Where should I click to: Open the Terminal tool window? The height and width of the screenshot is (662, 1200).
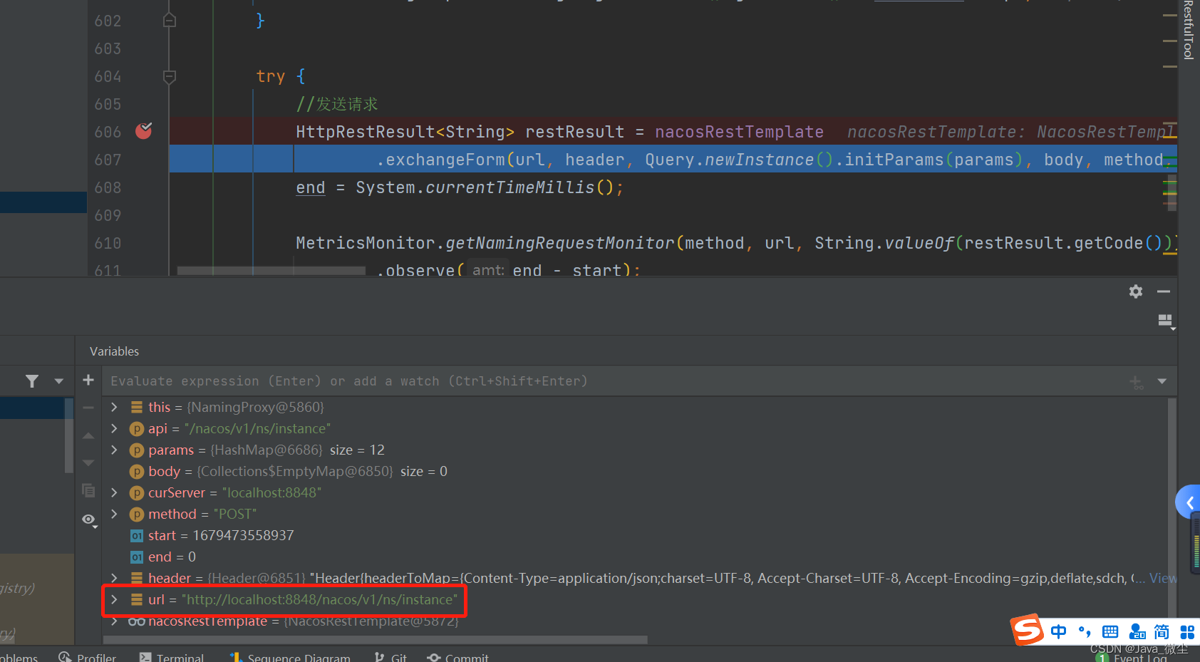[x=172, y=656]
